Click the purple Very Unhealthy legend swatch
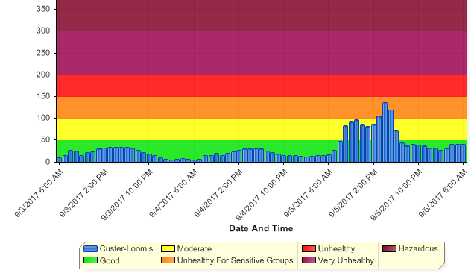474x276 pixels. point(309,260)
